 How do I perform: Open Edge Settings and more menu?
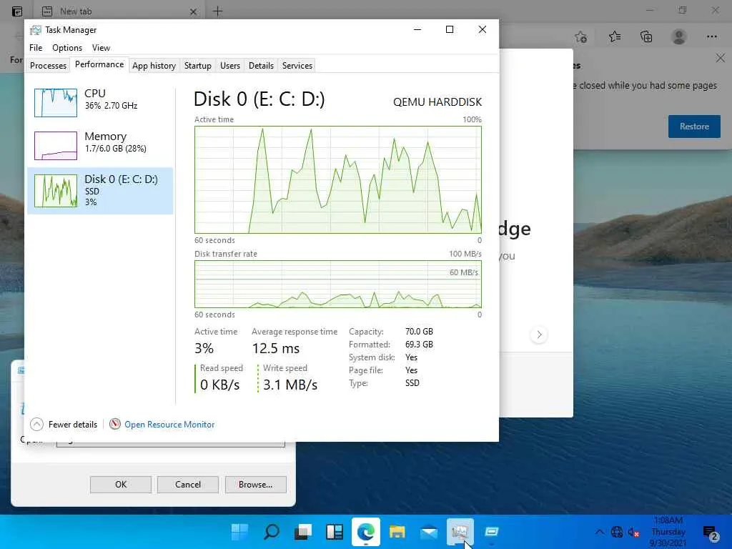point(711,36)
